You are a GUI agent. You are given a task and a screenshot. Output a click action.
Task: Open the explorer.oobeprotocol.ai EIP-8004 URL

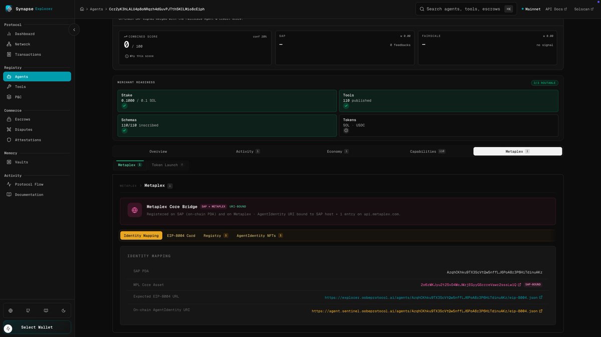tap(431, 297)
